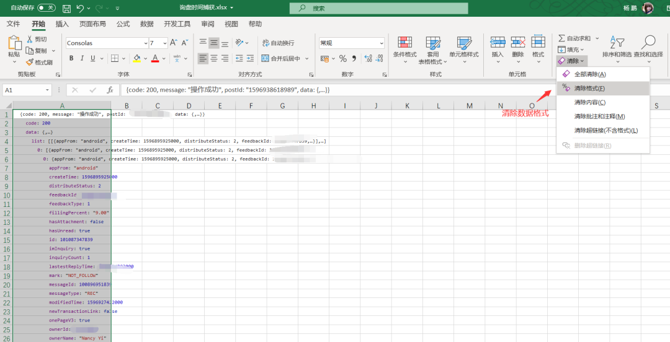Switch to Page Layout (页面布局) tab
Viewport: 670px width, 342px height.
point(92,24)
